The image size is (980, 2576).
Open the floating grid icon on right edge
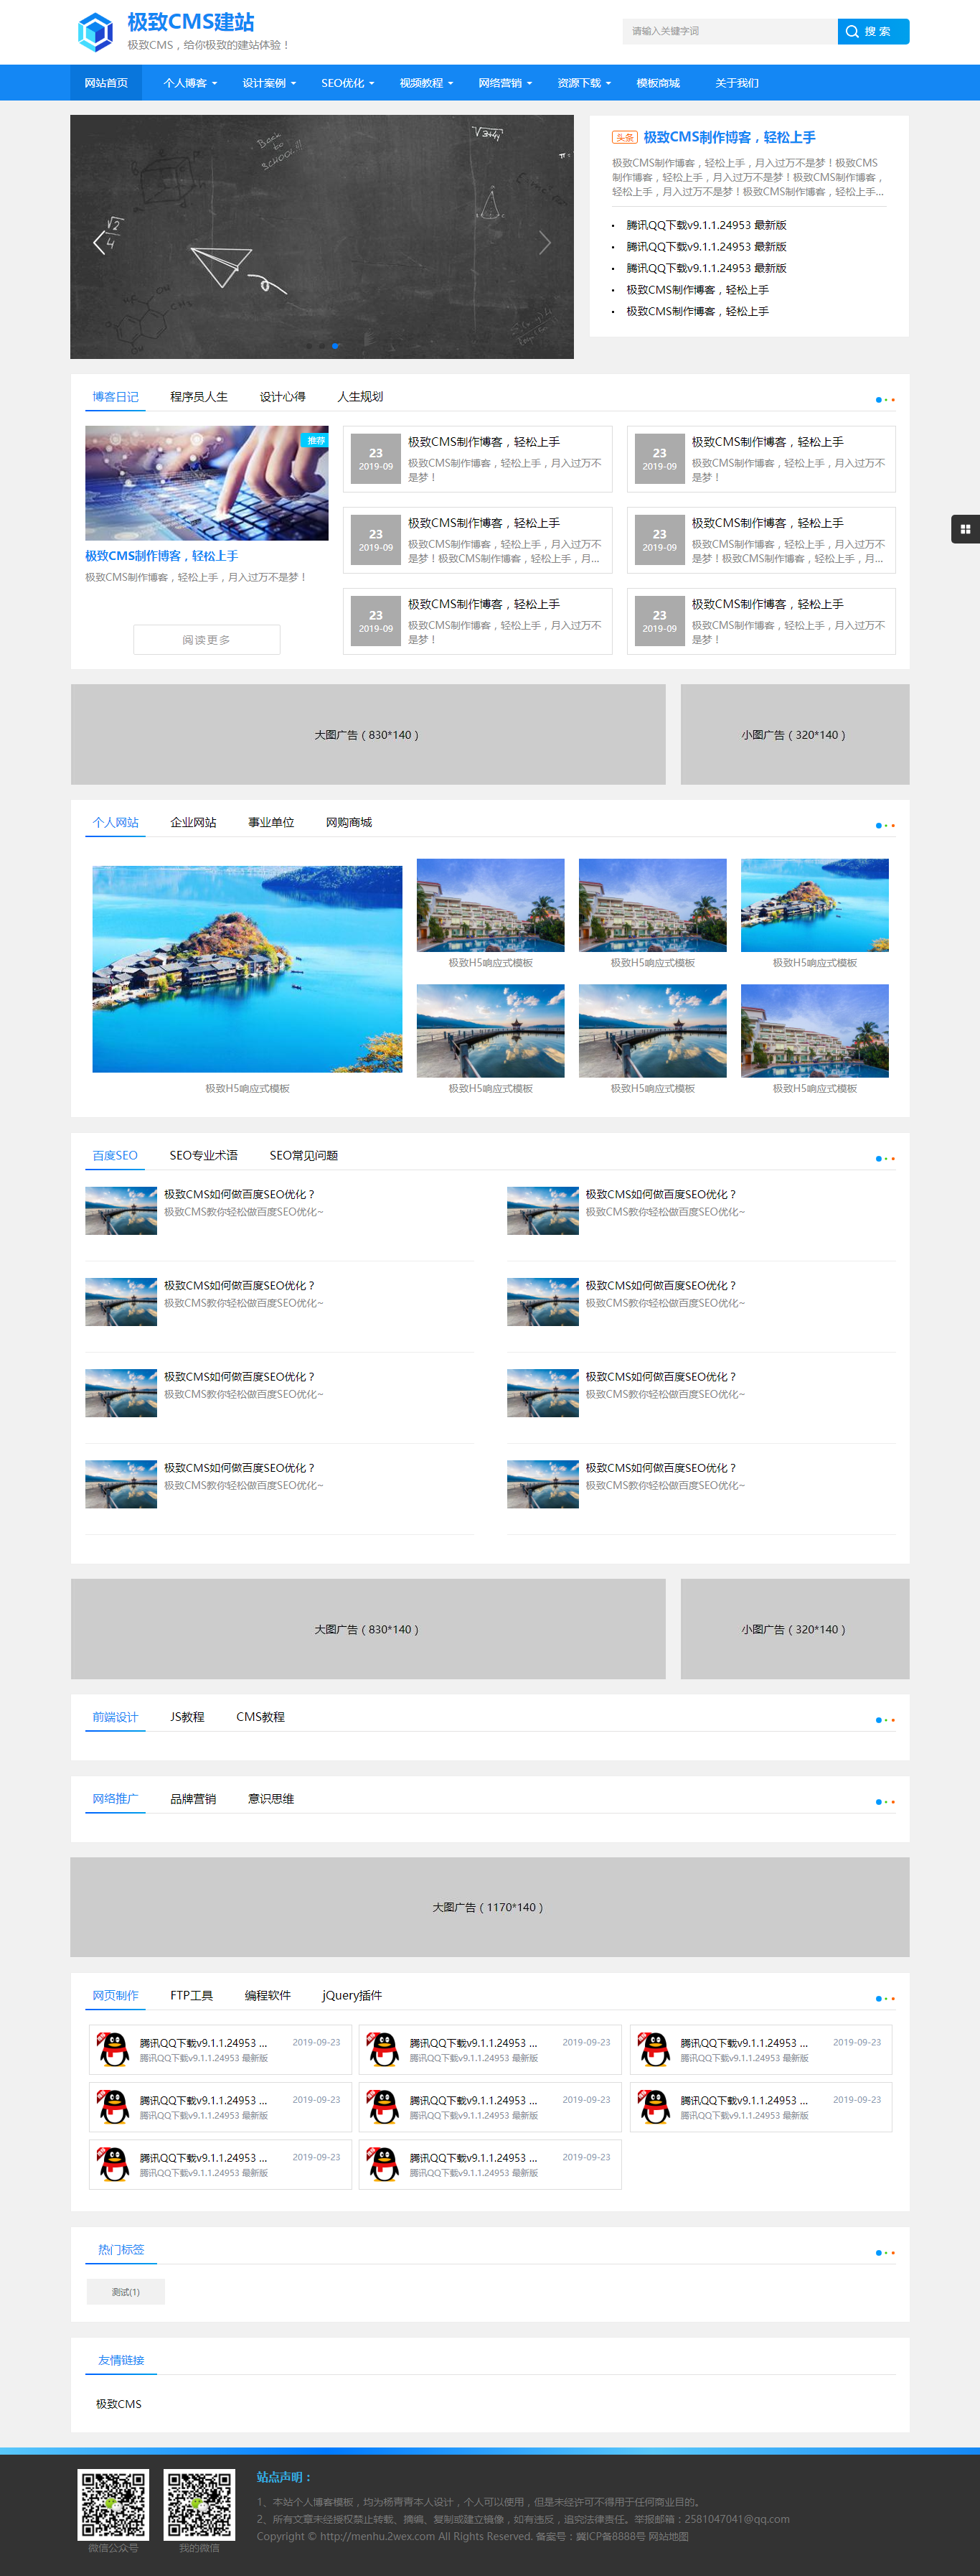pos(964,529)
